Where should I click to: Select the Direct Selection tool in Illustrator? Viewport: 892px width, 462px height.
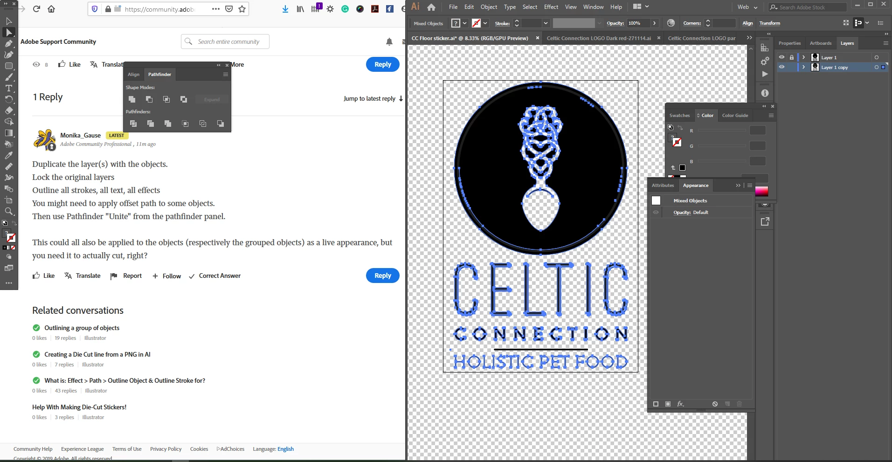click(x=9, y=32)
